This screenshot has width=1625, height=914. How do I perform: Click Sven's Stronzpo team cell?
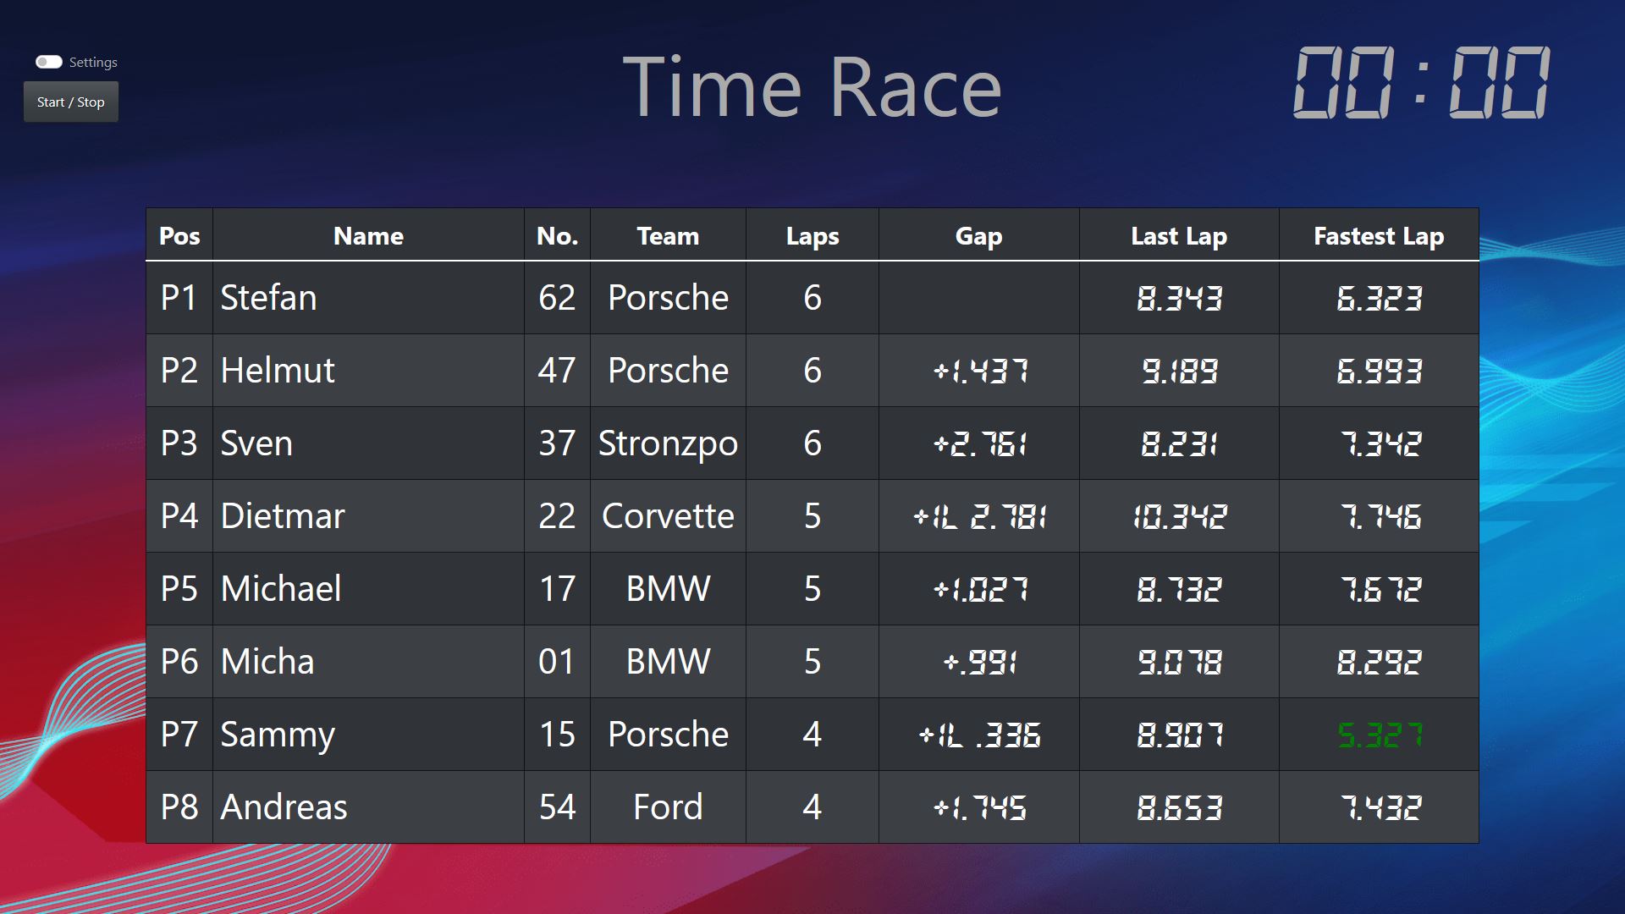tap(668, 443)
